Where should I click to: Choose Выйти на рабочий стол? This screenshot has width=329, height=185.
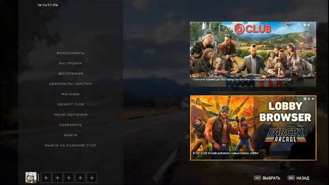70,145
